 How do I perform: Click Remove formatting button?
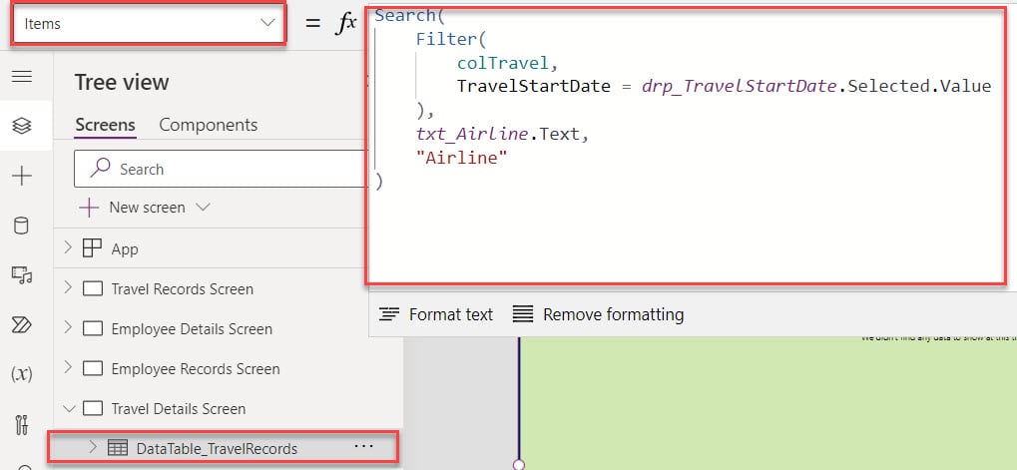(x=598, y=314)
